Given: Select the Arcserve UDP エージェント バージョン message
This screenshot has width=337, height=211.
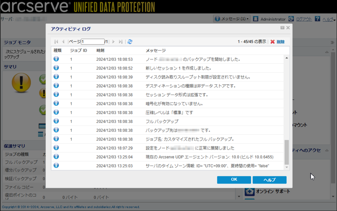Looking at the screenshot, I should 209,157.
